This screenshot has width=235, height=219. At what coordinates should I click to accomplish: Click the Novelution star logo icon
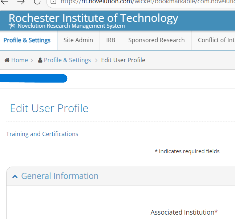point(12,26)
